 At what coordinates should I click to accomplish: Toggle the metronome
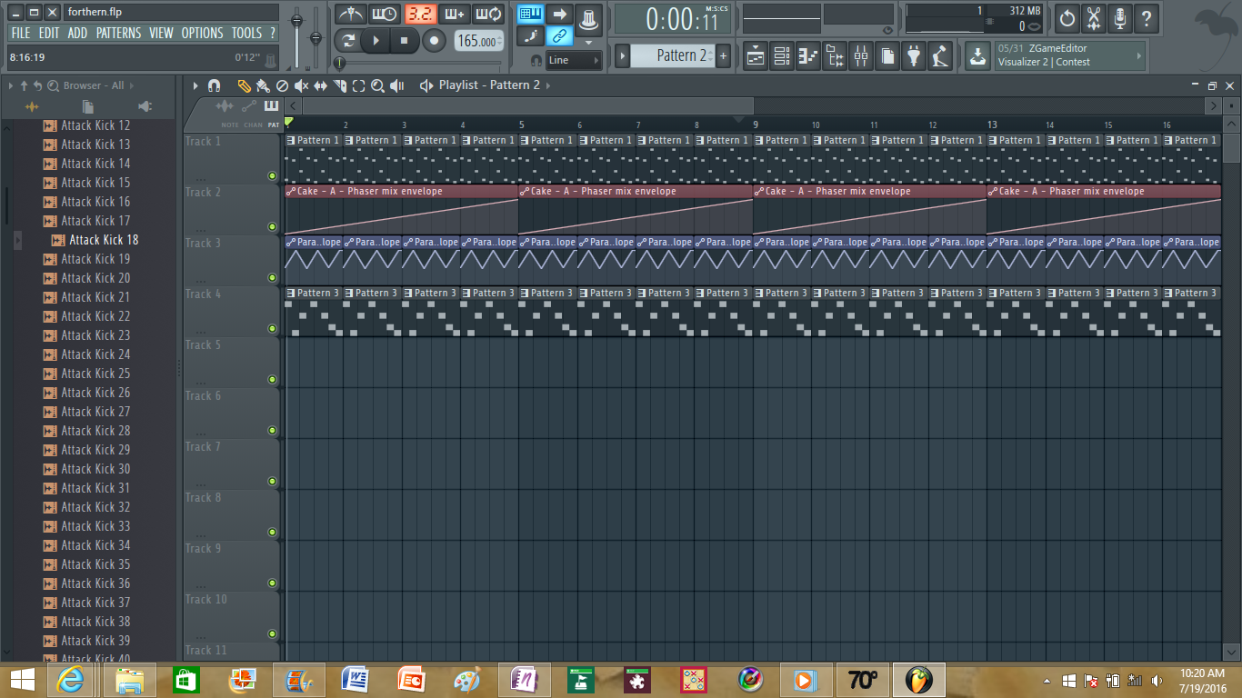[350, 14]
